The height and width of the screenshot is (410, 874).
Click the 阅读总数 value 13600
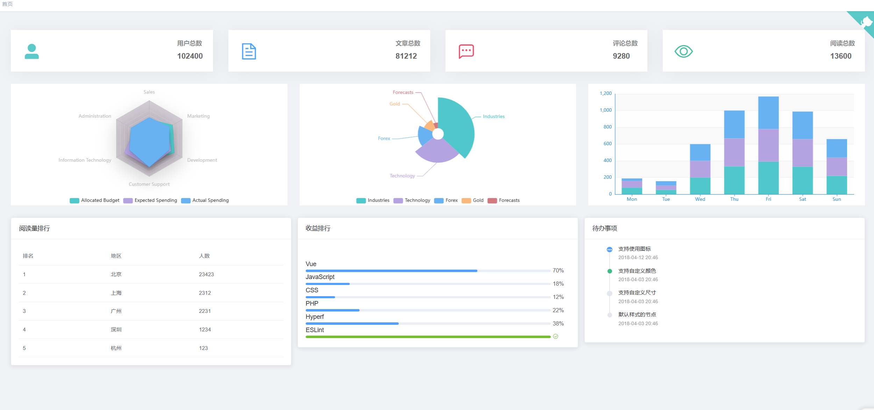pyautogui.click(x=841, y=56)
